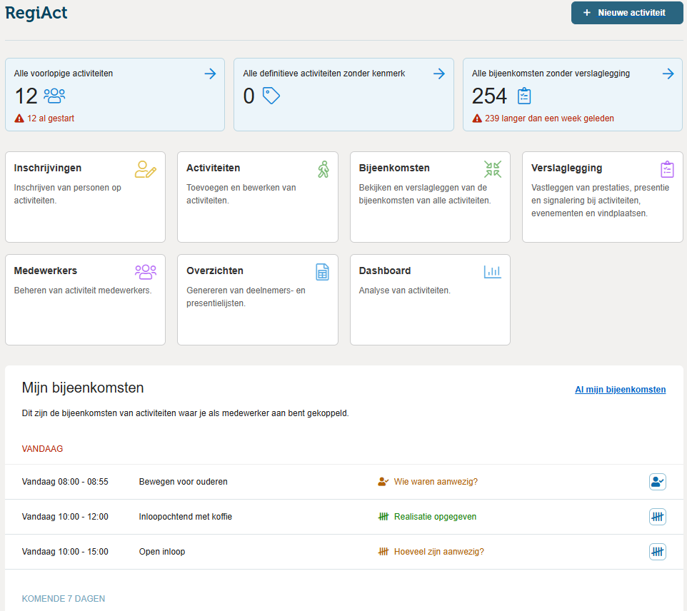The image size is (687, 611).
Task: Open the Activiteiten tile
Action: [x=258, y=197]
